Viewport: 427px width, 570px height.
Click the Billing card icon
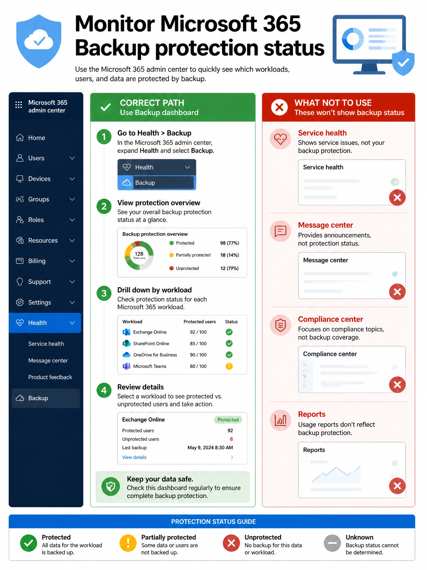20,261
